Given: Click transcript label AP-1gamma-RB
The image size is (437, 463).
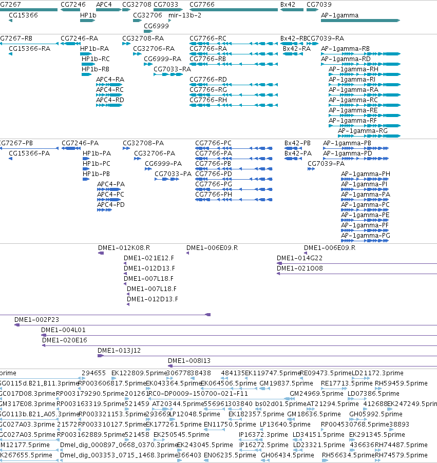Looking at the screenshot, I should pyautogui.click(x=345, y=48).
